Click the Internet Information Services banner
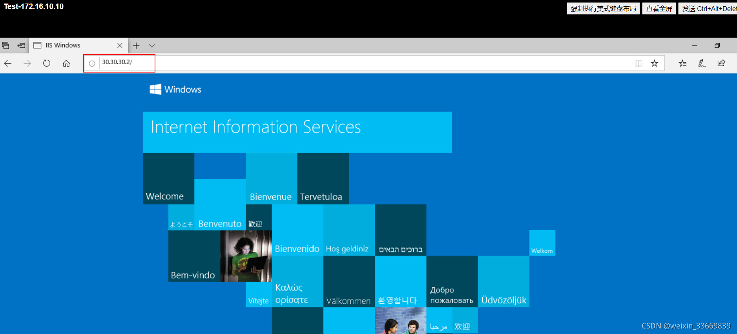This screenshot has height=334, width=737. tap(297, 132)
